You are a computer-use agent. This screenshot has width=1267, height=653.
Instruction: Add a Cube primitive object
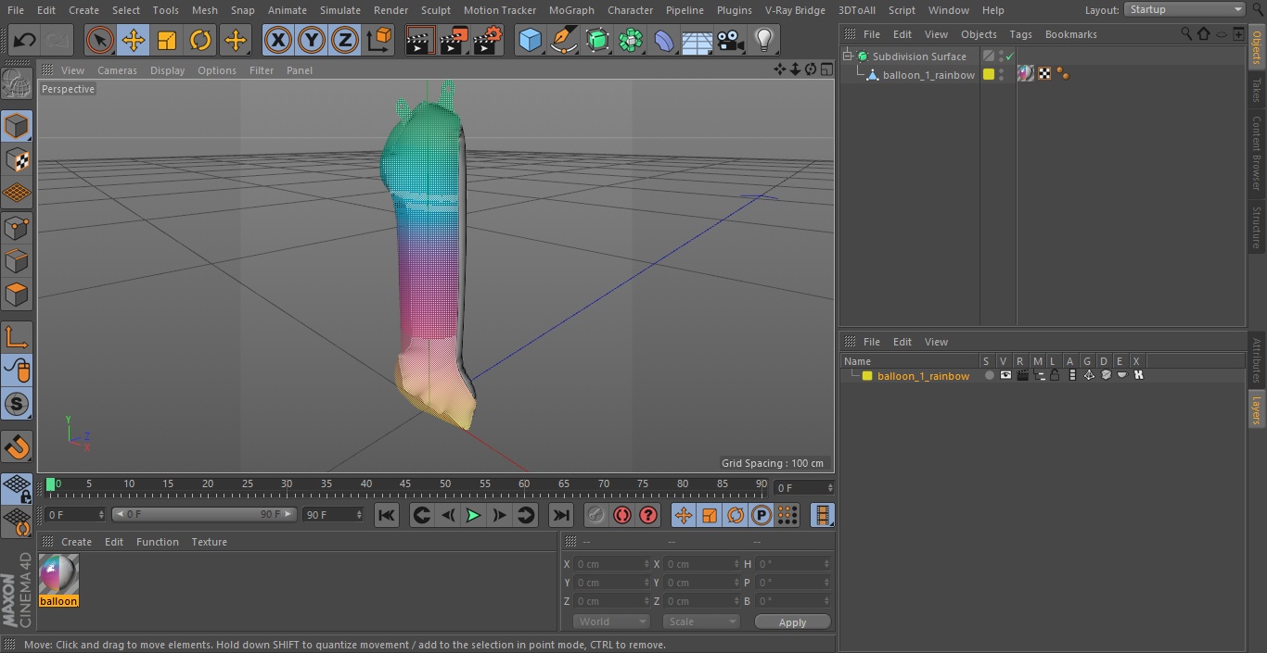530,41
